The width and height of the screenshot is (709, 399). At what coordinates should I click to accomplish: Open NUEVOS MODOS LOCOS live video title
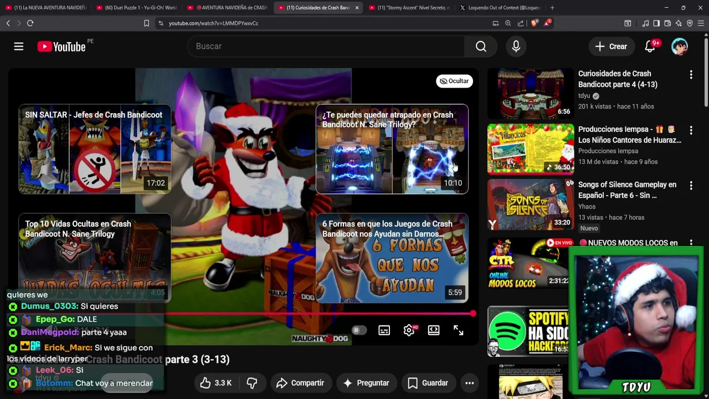(628, 243)
